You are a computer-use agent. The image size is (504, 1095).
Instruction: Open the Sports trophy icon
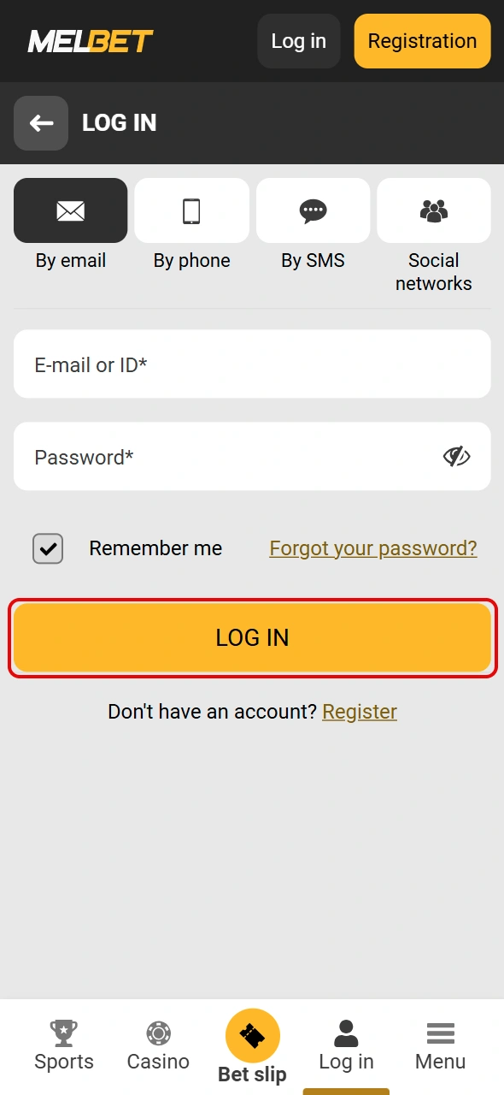click(63, 1033)
